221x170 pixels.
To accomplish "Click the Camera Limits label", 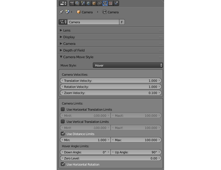I will click(72, 103).
